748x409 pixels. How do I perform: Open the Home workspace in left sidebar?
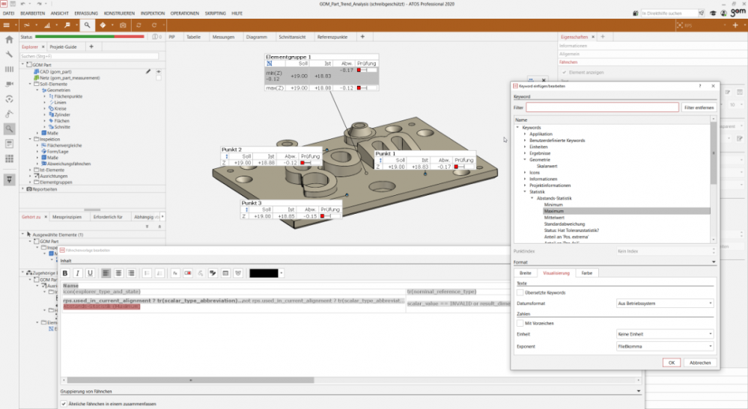(9, 40)
